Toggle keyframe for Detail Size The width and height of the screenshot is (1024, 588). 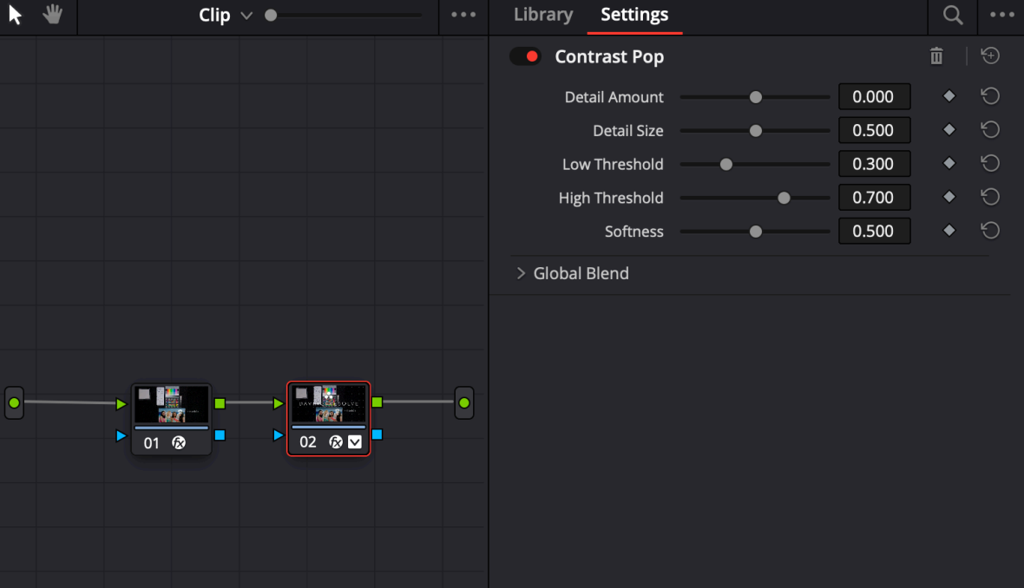coord(949,130)
